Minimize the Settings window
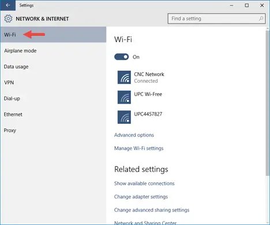The image size is (270, 225). pos(231,5)
